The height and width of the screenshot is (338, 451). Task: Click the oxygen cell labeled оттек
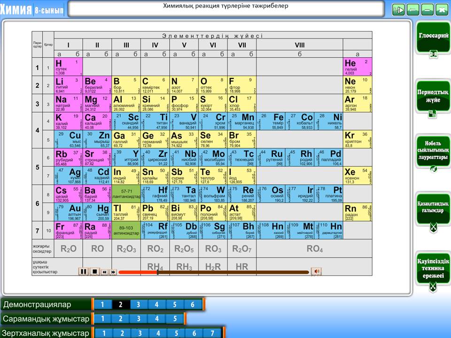coord(213,85)
